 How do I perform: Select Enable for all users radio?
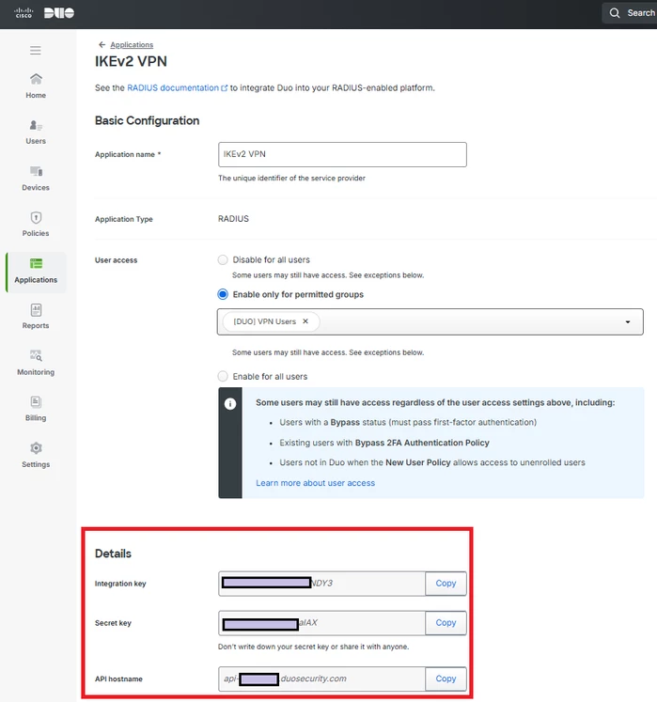coord(223,377)
